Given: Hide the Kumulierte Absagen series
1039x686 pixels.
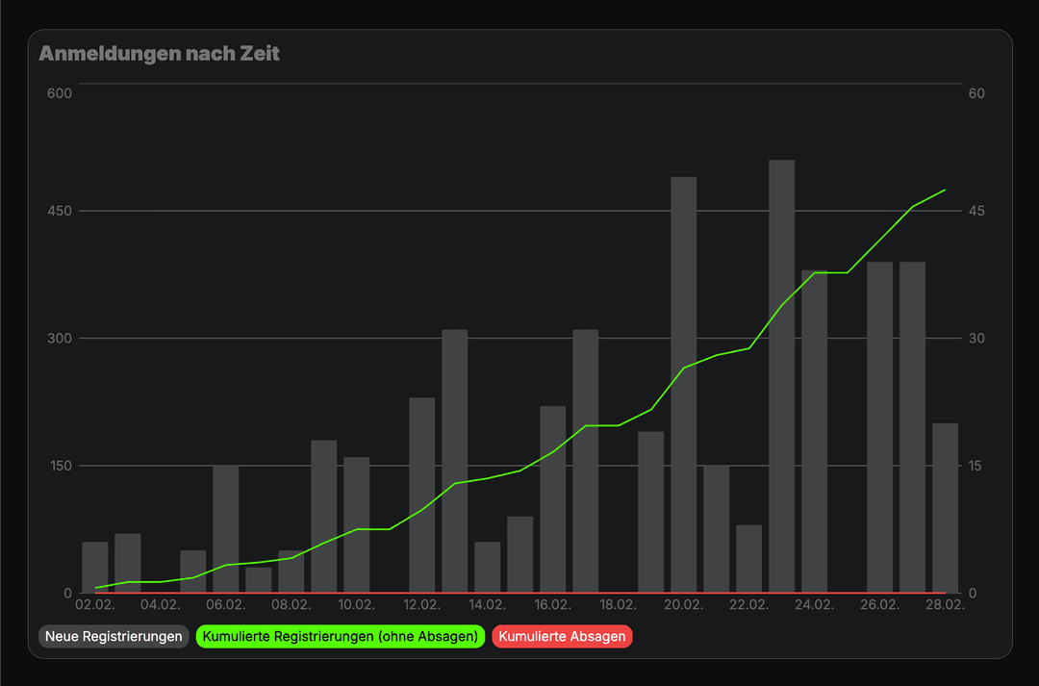Looking at the screenshot, I should [562, 637].
